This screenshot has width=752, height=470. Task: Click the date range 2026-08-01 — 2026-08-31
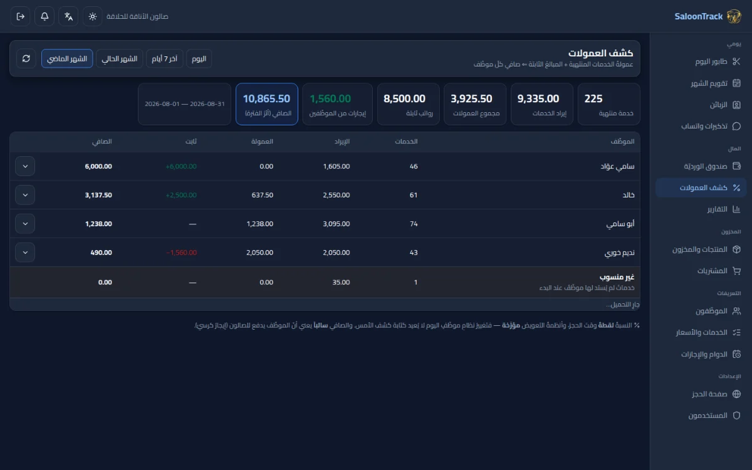pyautogui.click(x=185, y=104)
